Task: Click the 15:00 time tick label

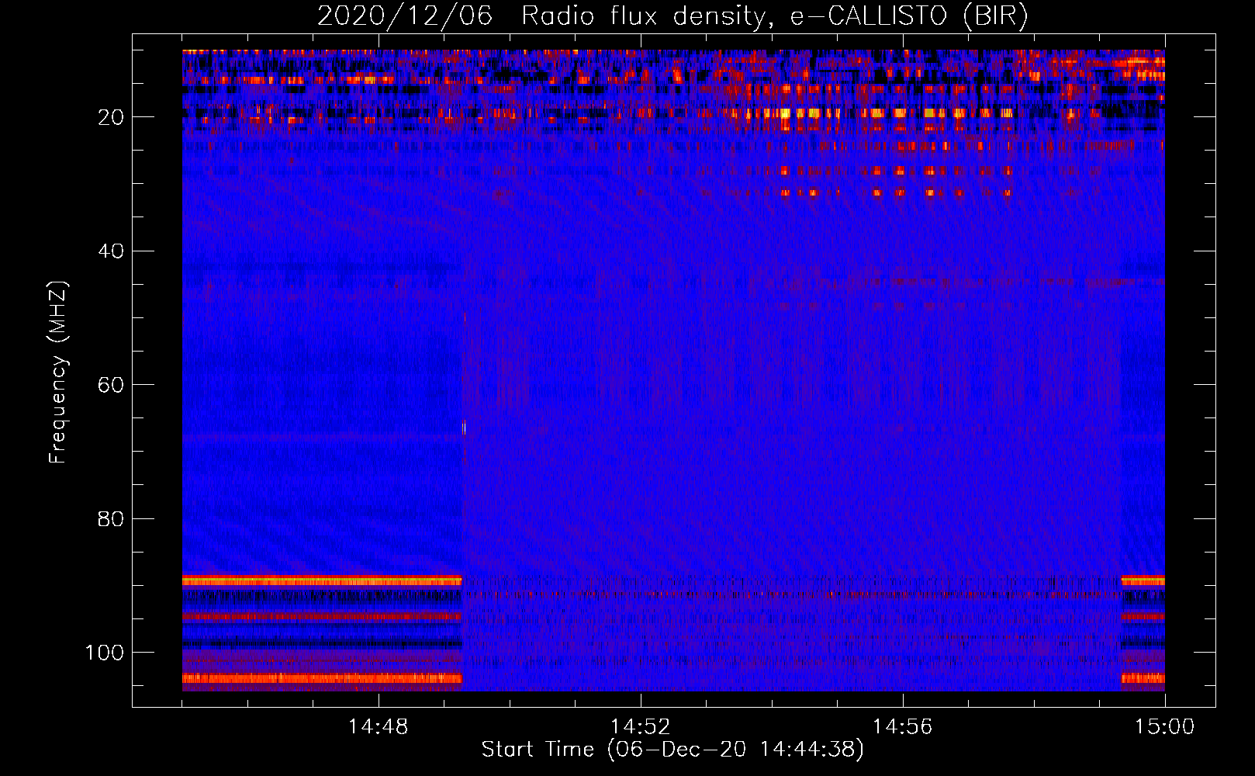Action: (1165, 727)
